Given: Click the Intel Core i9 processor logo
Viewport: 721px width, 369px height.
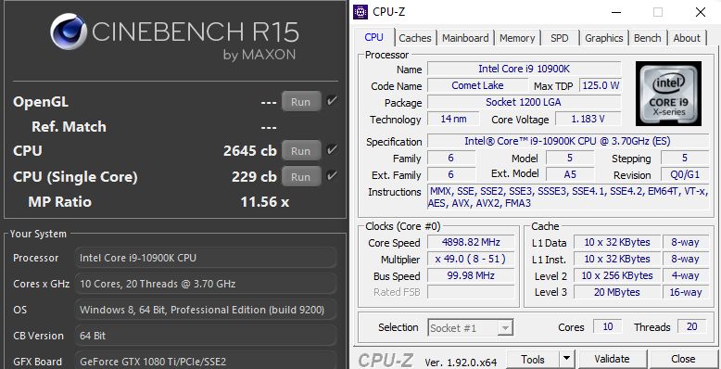Looking at the screenshot, I should pyautogui.click(x=668, y=94).
